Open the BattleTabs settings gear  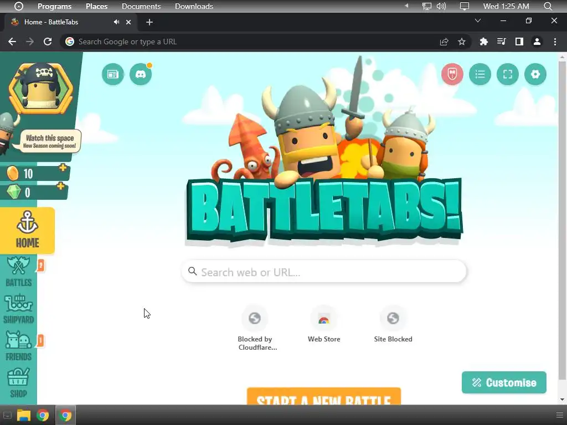[535, 75]
